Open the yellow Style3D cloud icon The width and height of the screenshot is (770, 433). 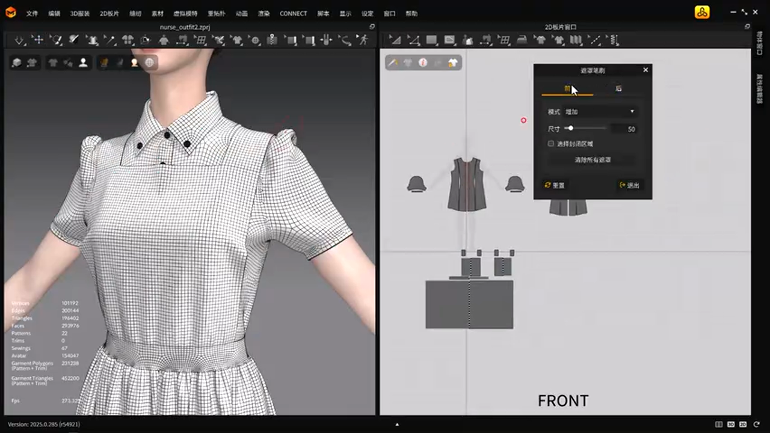tap(702, 13)
